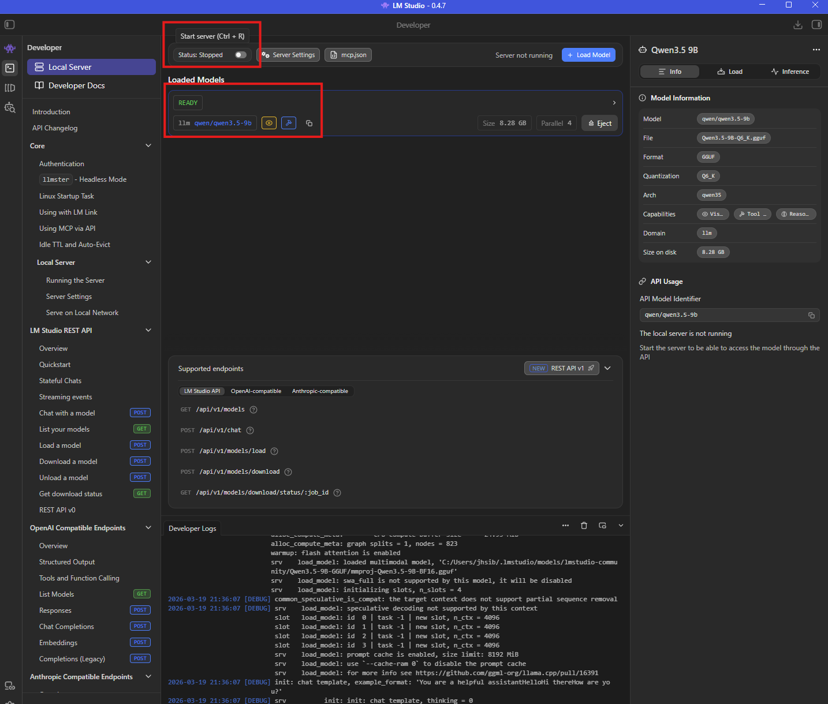Click the Qwen3.5-9B-Q6_K.gguf file chip
This screenshot has height=704, width=828.
click(734, 138)
